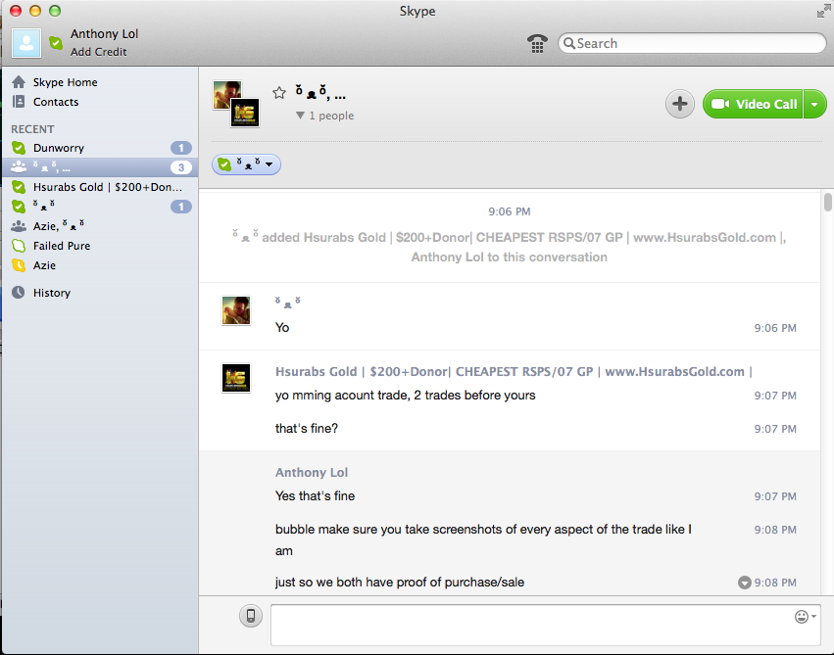Click the message input box
The height and width of the screenshot is (655, 834).
545,625
